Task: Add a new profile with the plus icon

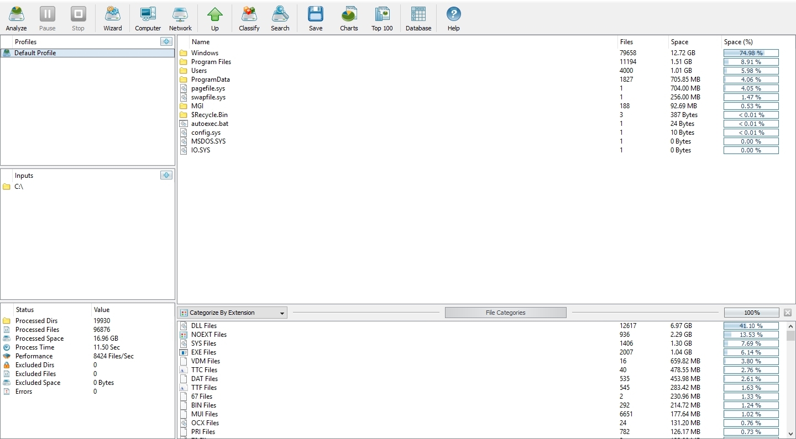Action: pos(166,41)
